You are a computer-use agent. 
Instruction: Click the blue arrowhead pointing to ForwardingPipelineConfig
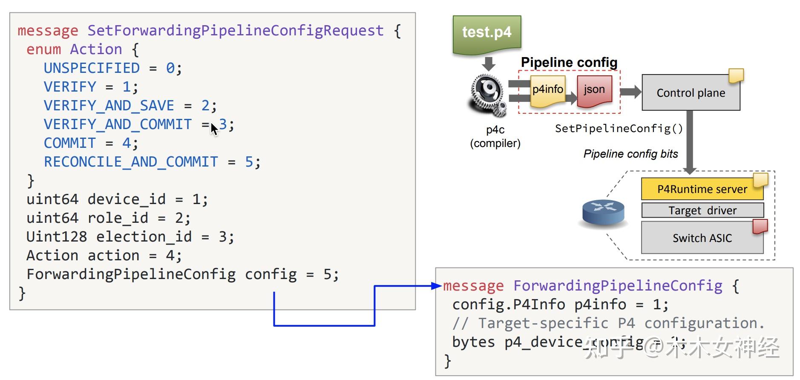coord(436,286)
